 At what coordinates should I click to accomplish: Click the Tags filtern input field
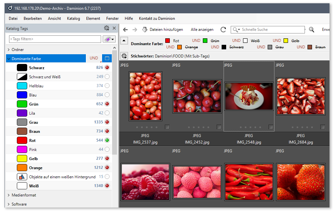55,39
